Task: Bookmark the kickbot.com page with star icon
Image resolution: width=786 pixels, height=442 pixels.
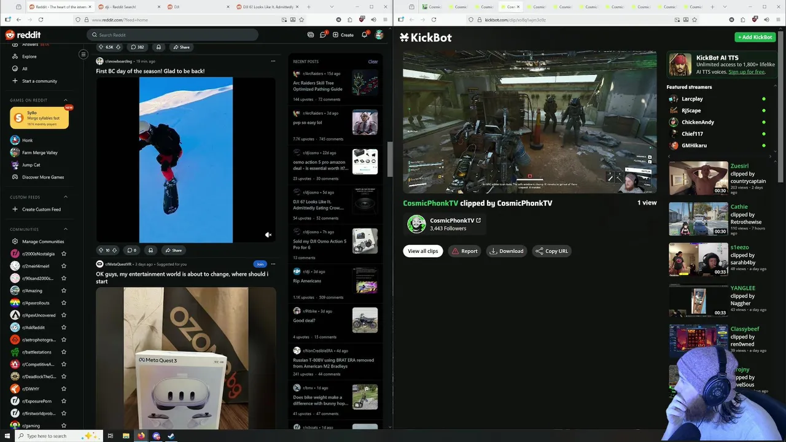Action: click(695, 20)
